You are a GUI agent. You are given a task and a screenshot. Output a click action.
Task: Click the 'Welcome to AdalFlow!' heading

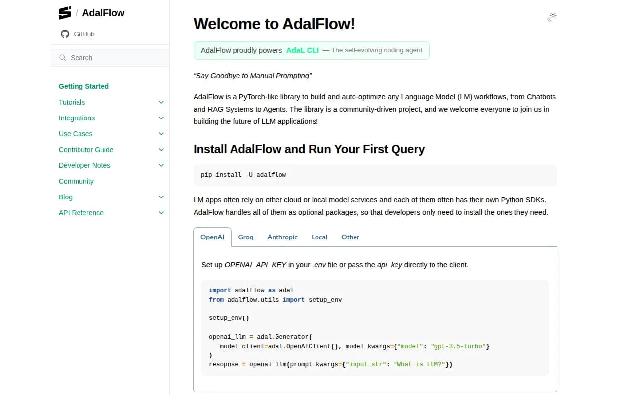274,24
